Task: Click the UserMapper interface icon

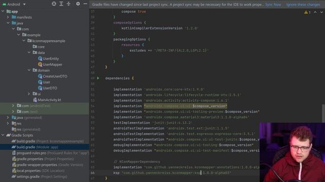Action: coord(40,64)
